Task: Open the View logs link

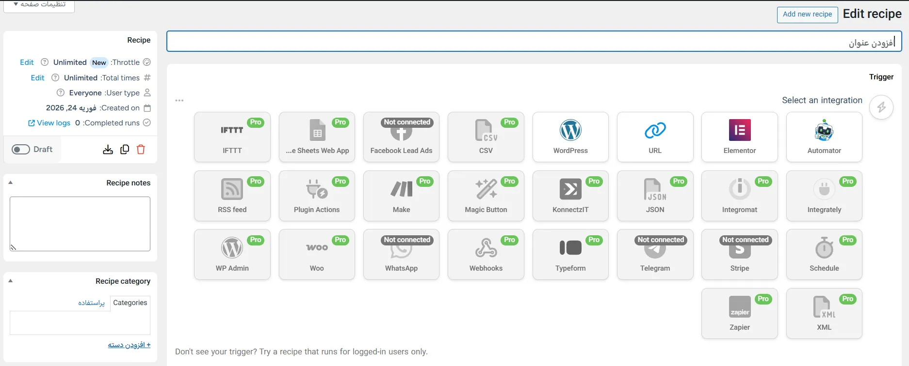Action: [x=49, y=123]
